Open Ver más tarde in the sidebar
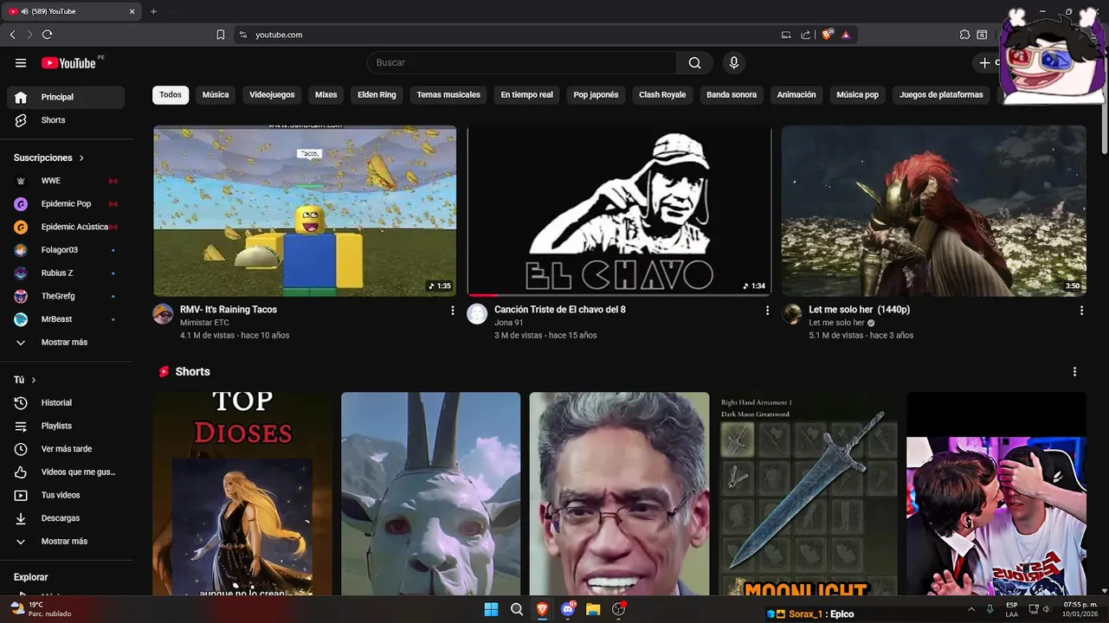This screenshot has width=1109, height=623. point(66,449)
